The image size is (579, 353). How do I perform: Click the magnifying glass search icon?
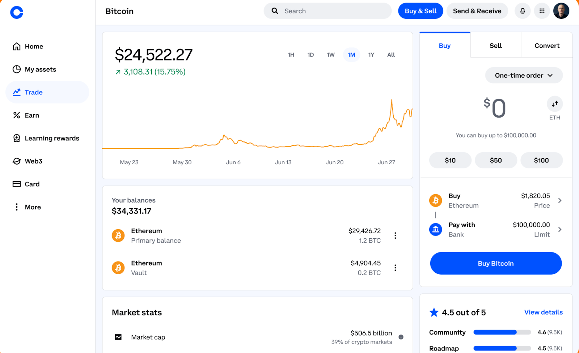point(275,11)
